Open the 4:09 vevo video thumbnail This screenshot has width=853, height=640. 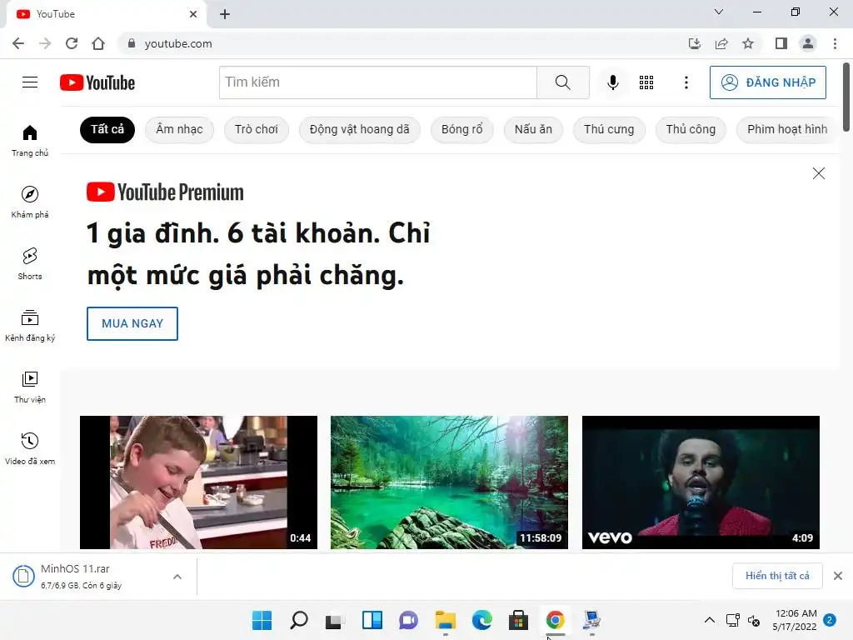tap(701, 482)
